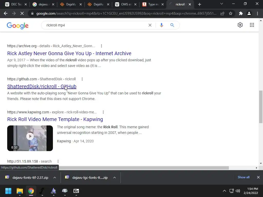
Task: Stop loading the page
Action: (x=22, y=13)
